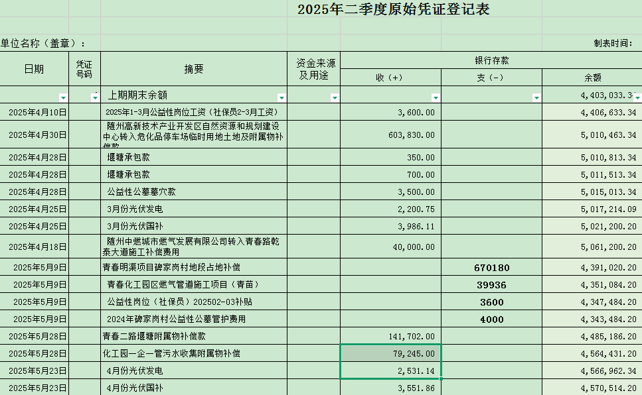This screenshot has height=395, width=642.
Task: Expand the 收(+) column filter dropdown
Action: click(436, 97)
